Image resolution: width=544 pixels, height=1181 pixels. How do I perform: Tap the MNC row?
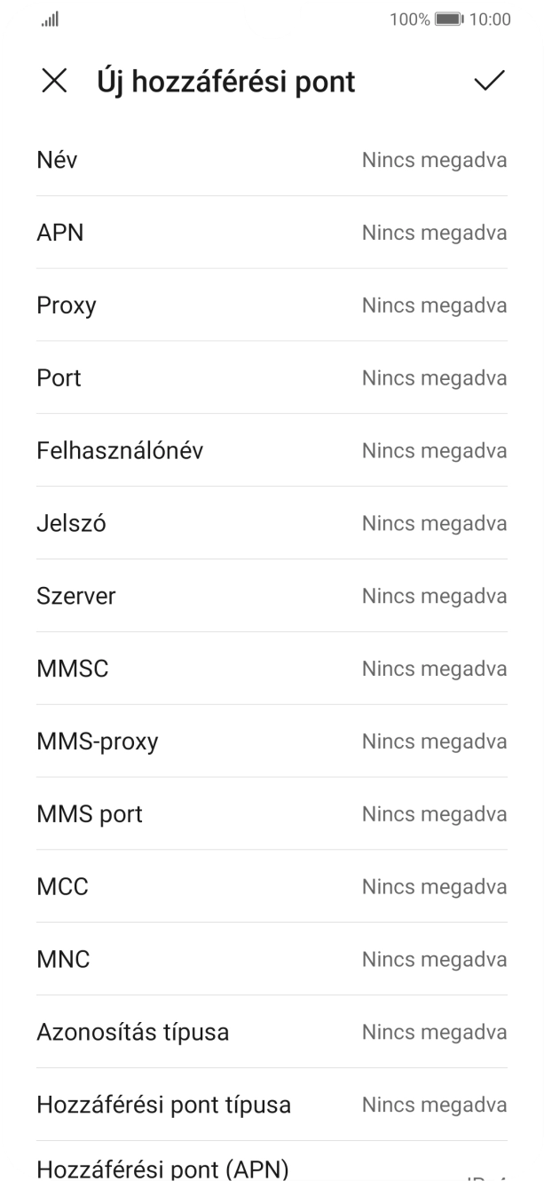(x=272, y=959)
